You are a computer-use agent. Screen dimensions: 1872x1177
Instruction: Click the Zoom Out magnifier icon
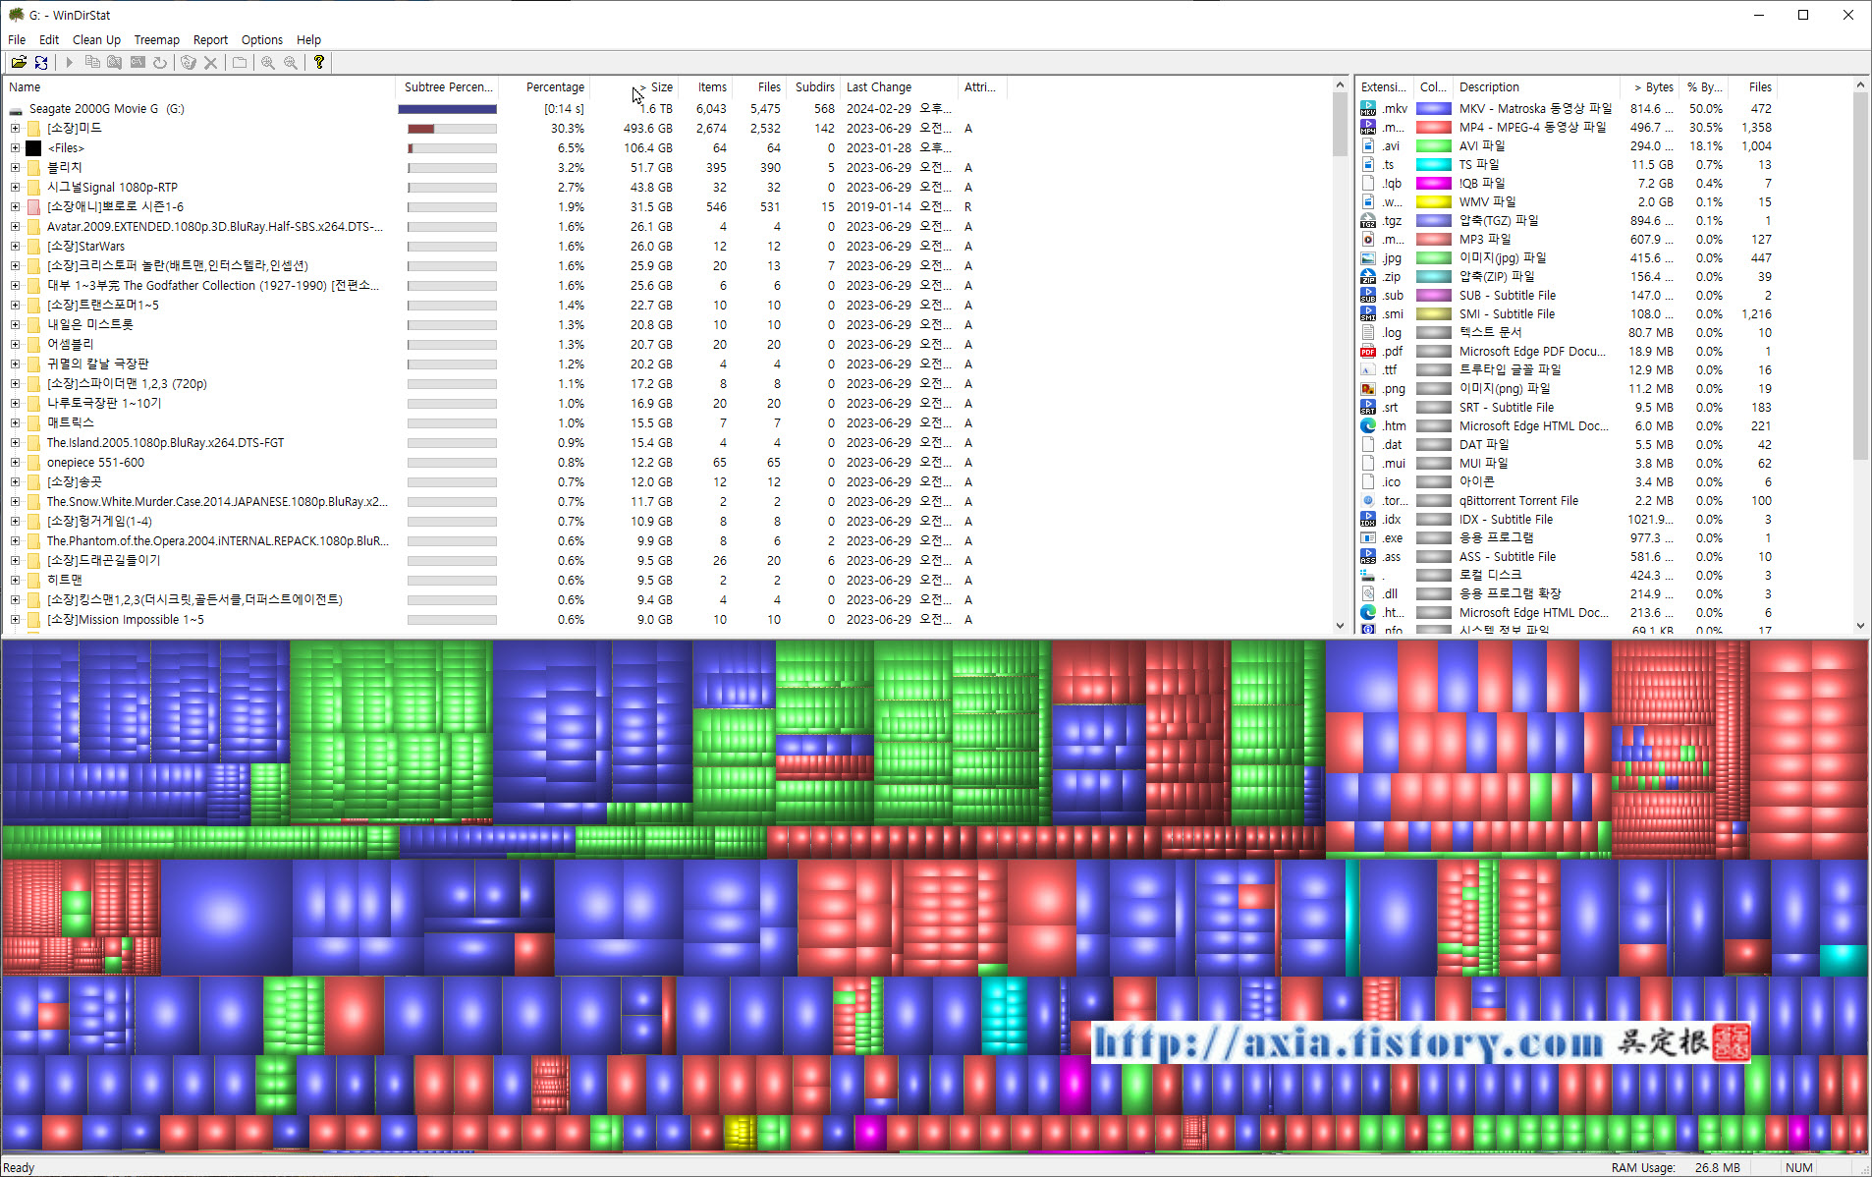pyautogui.click(x=291, y=62)
